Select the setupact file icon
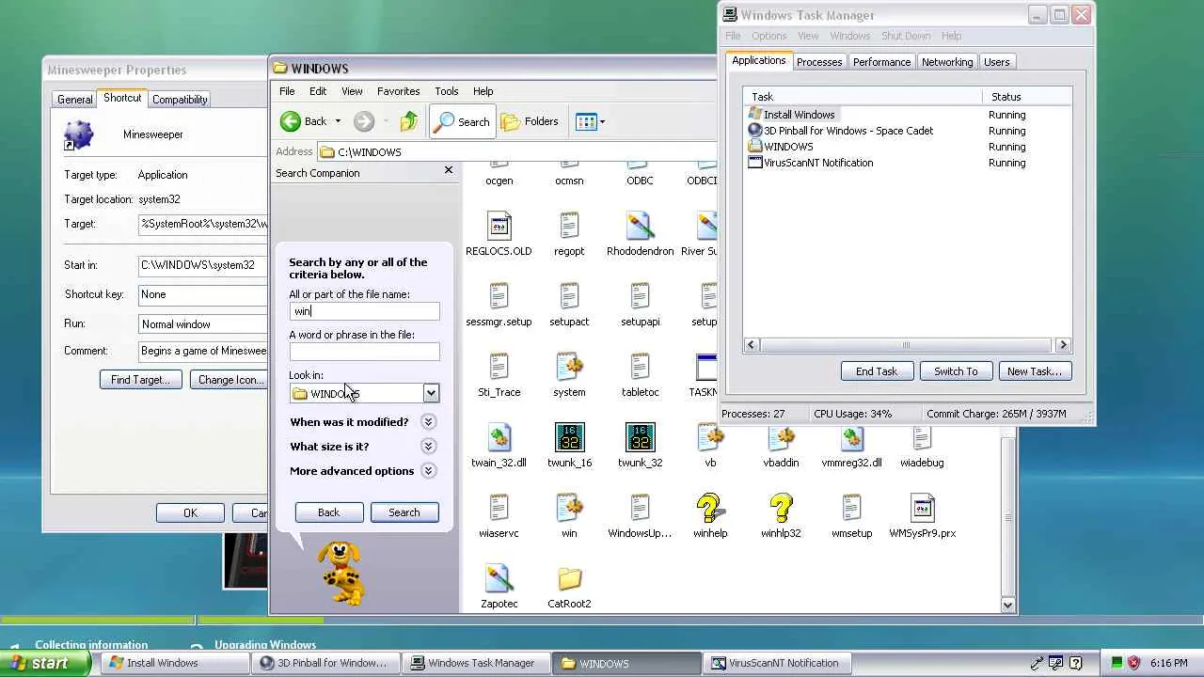The height and width of the screenshot is (677, 1204). [569, 296]
